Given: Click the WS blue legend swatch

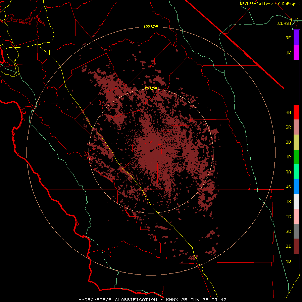Looking at the screenshot, I should 296,187.
